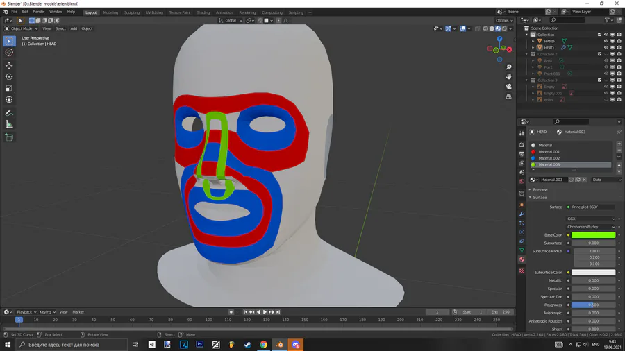Toggle X-ray mode in viewport header
Screen dimensions: 625x351
tap(477, 28)
